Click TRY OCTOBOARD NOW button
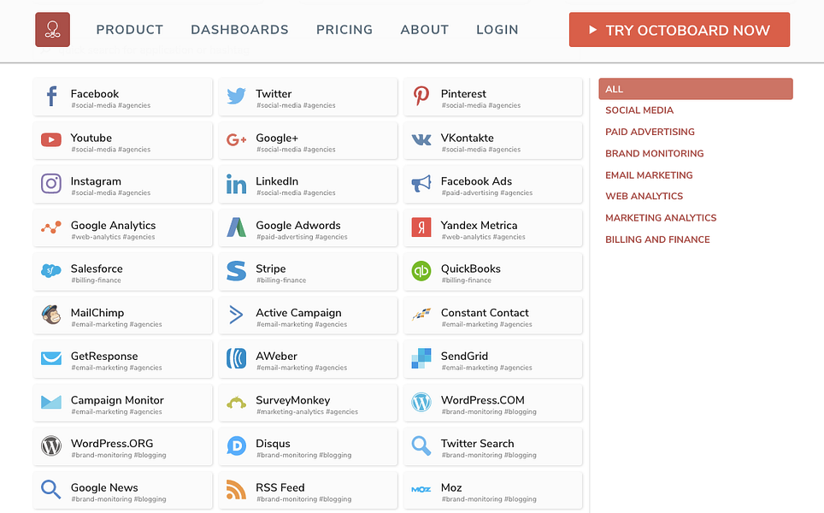Image resolution: width=824 pixels, height=513 pixels. [x=680, y=30]
